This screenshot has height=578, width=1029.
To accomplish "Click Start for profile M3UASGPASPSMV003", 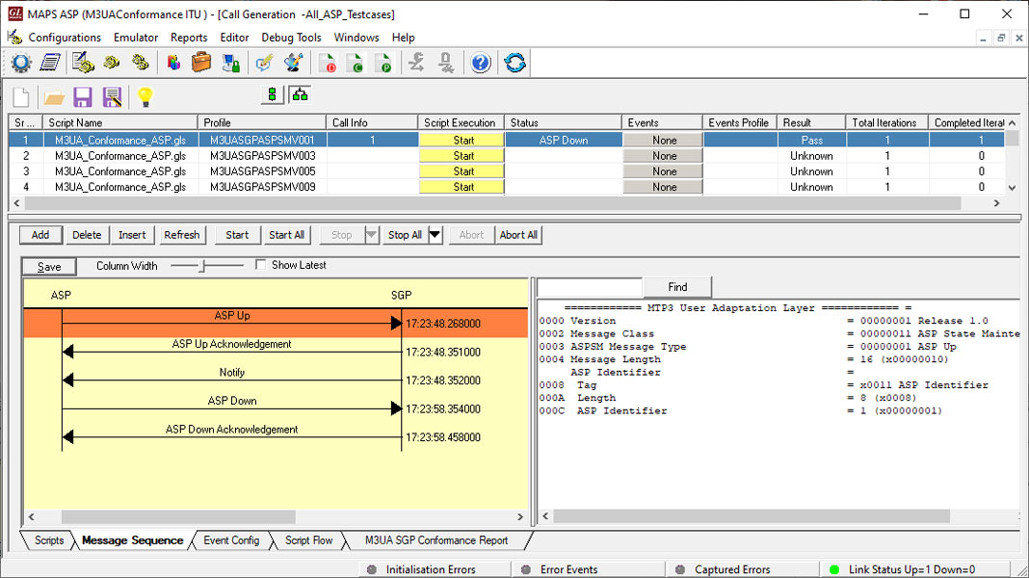I will tap(462, 156).
